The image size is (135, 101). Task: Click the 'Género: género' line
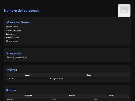click(x=12, y=41)
